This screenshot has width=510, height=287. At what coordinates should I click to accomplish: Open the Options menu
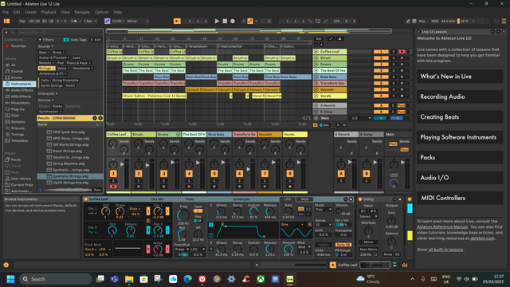point(101,12)
